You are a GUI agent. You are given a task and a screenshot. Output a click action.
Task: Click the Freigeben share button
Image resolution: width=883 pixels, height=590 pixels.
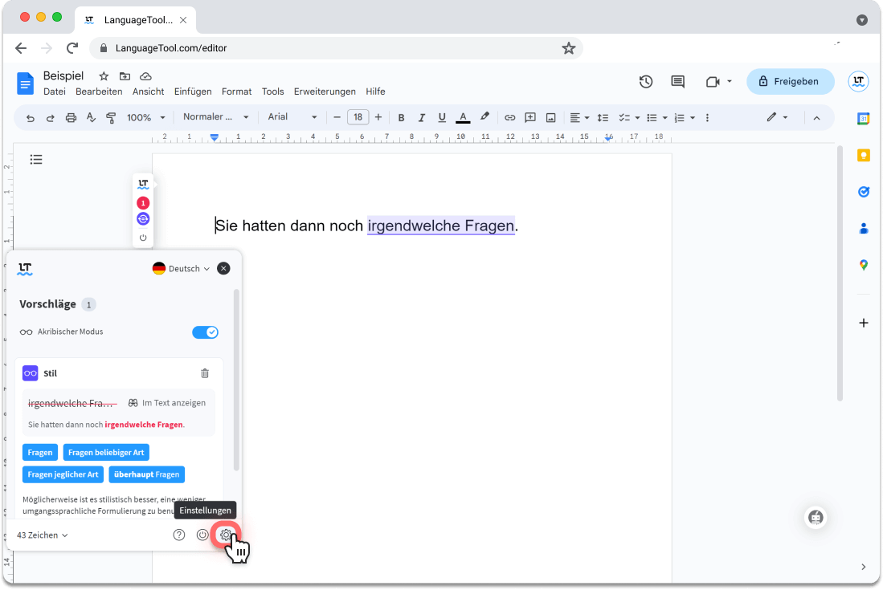790,82
